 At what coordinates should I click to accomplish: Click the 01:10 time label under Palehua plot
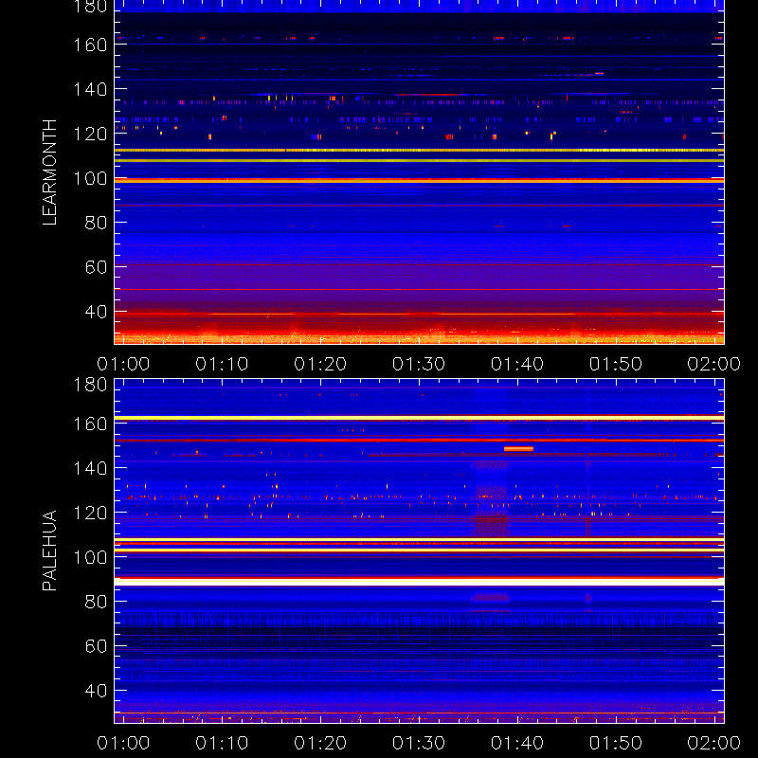[x=222, y=743]
